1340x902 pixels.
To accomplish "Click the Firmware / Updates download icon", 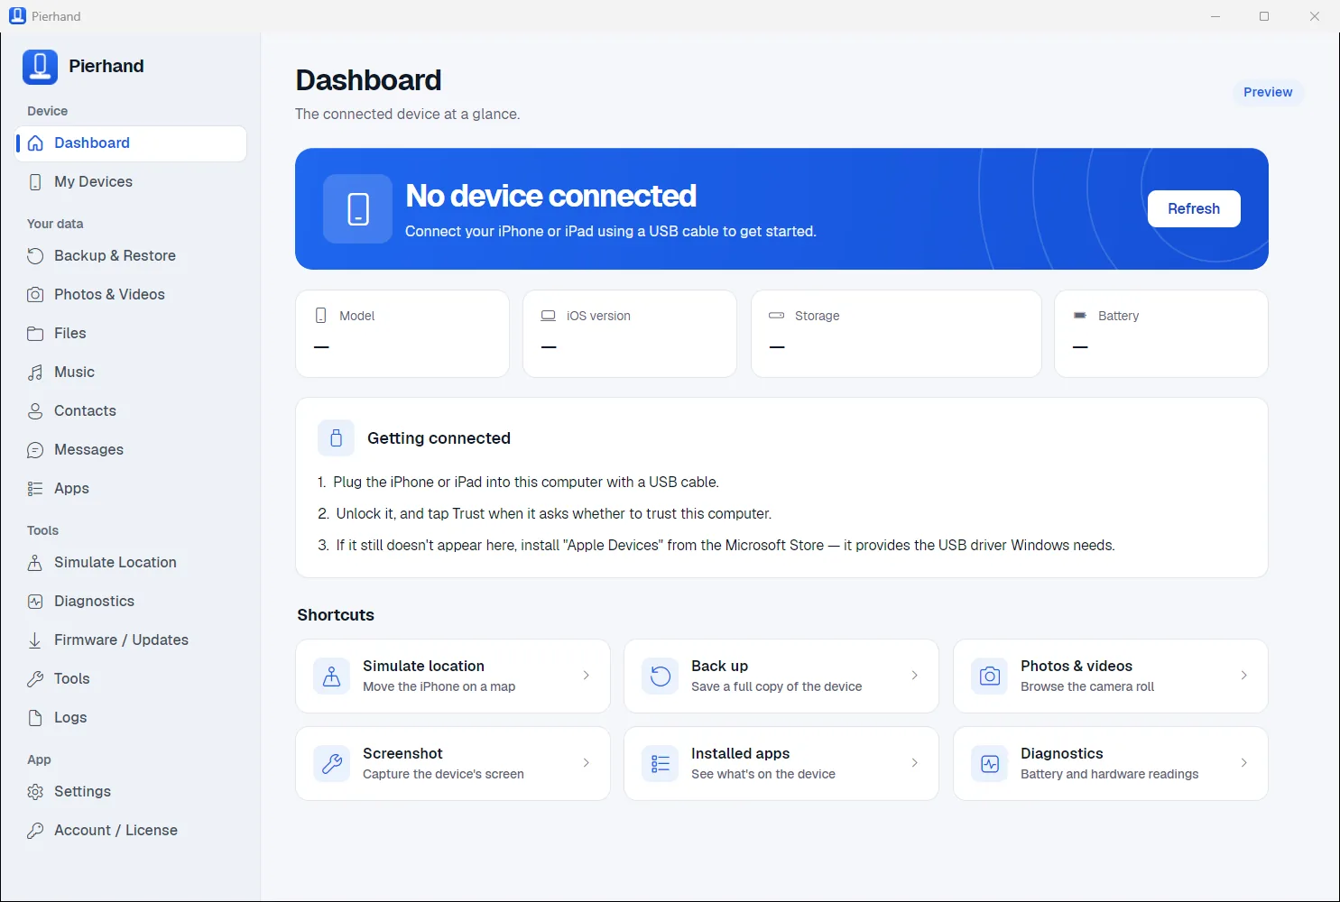I will coord(35,640).
